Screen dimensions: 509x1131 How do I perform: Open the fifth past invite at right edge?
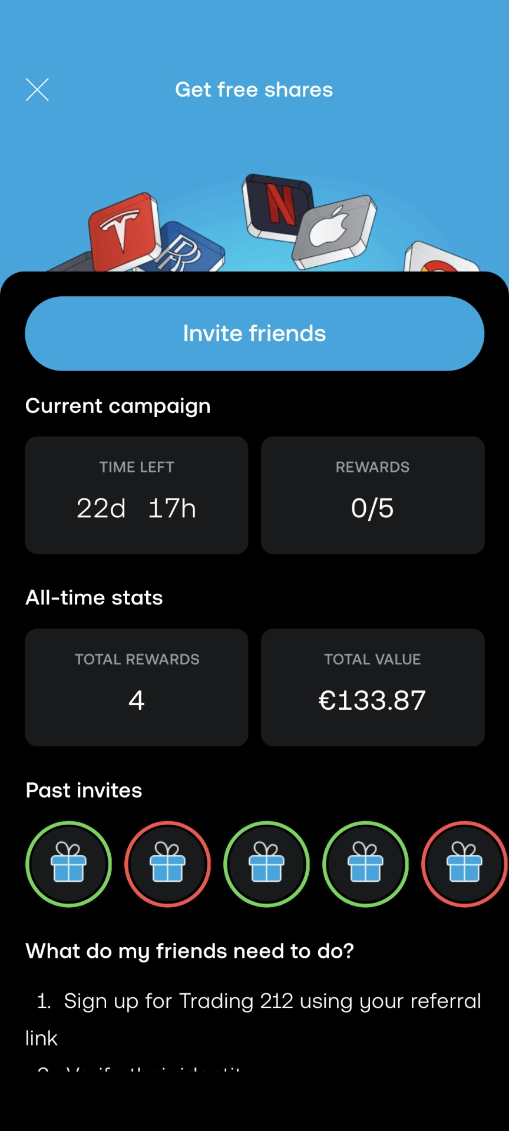(464, 864)
